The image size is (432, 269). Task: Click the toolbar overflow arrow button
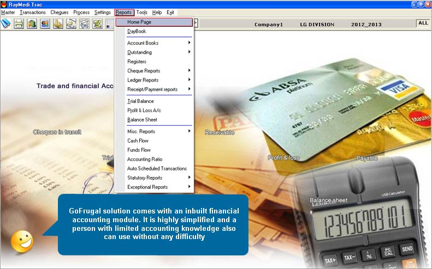[x=196, y=23]
